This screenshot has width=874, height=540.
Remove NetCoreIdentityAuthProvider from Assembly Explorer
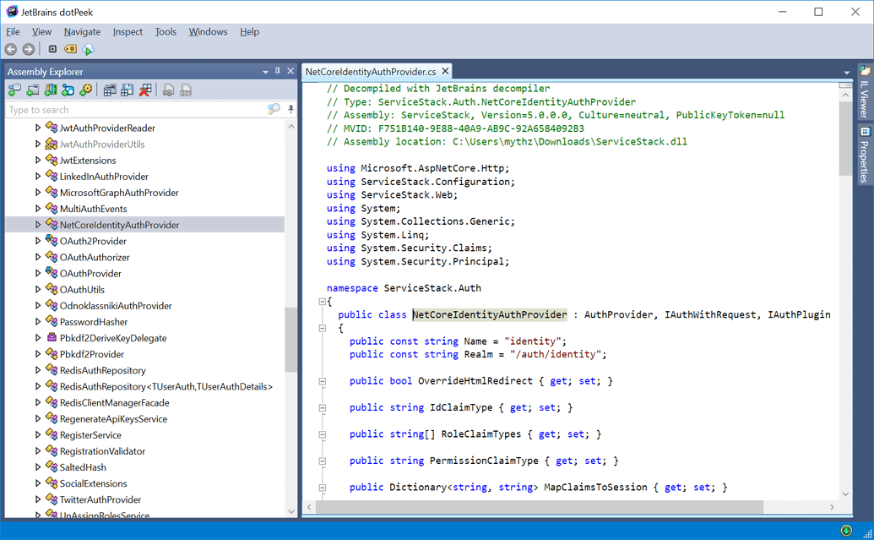(x=144, y=90)
